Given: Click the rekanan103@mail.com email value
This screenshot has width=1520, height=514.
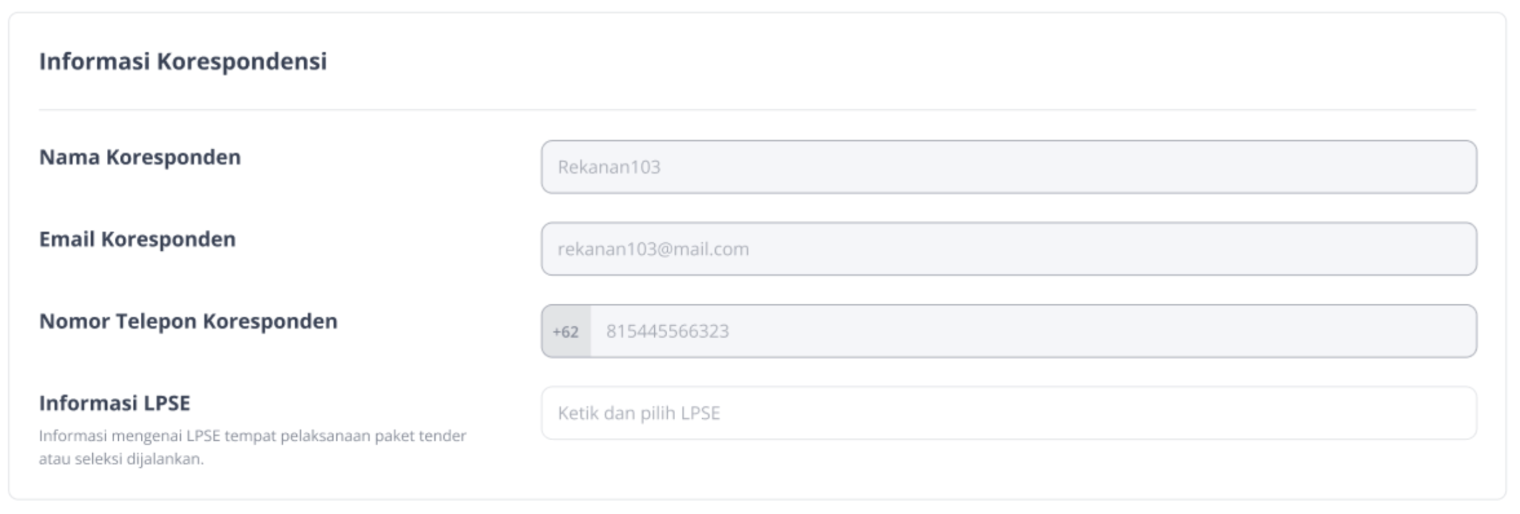Looking at the screenshot, I should (x=653, y=249).
